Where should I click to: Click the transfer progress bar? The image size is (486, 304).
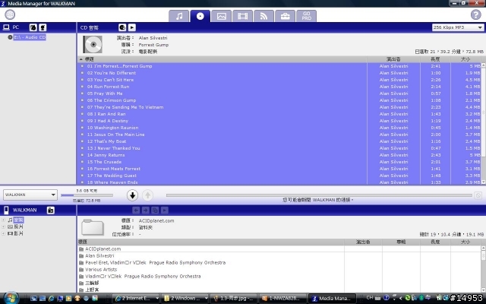(319, 195)
